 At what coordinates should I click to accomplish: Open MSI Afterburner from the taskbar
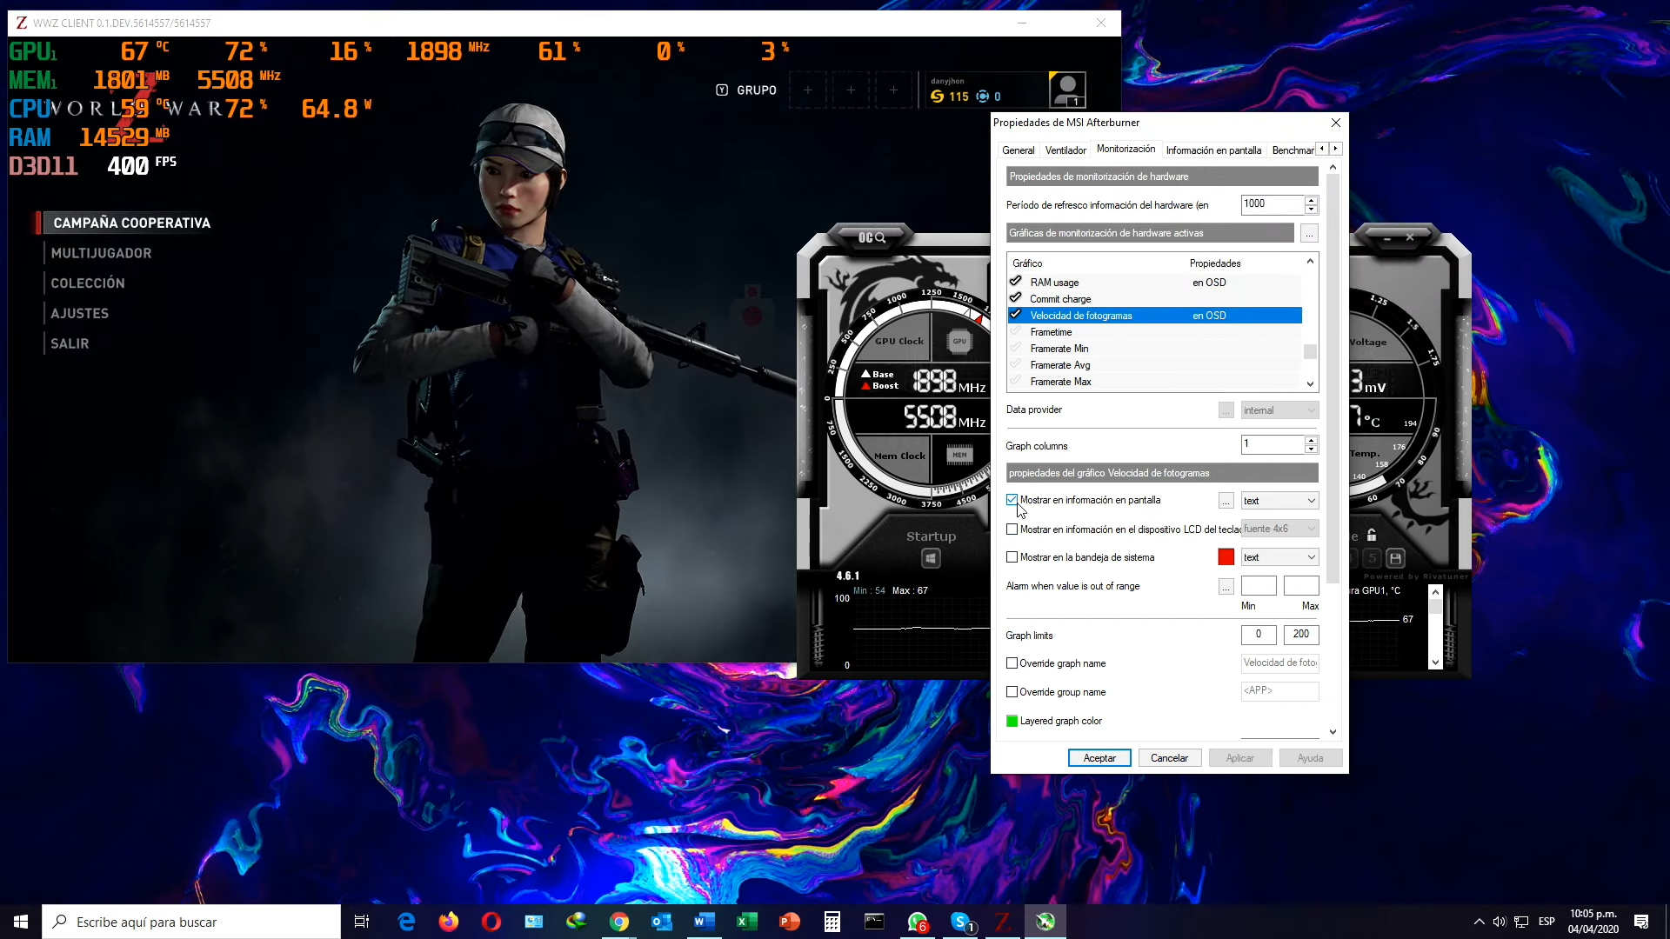[x=1046, y=922]
